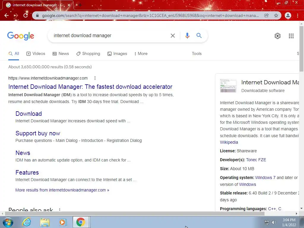Click the About 3,650,000,000 results text
The width and height of the screenshot is (304, 228).
pyautogui.click(x=50, y=67)
